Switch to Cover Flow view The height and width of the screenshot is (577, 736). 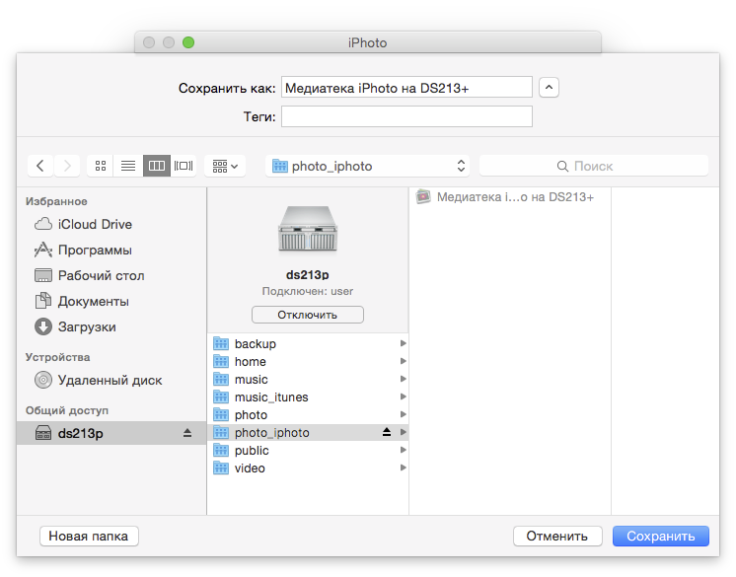pyautogui.click(x=184, y=166)
